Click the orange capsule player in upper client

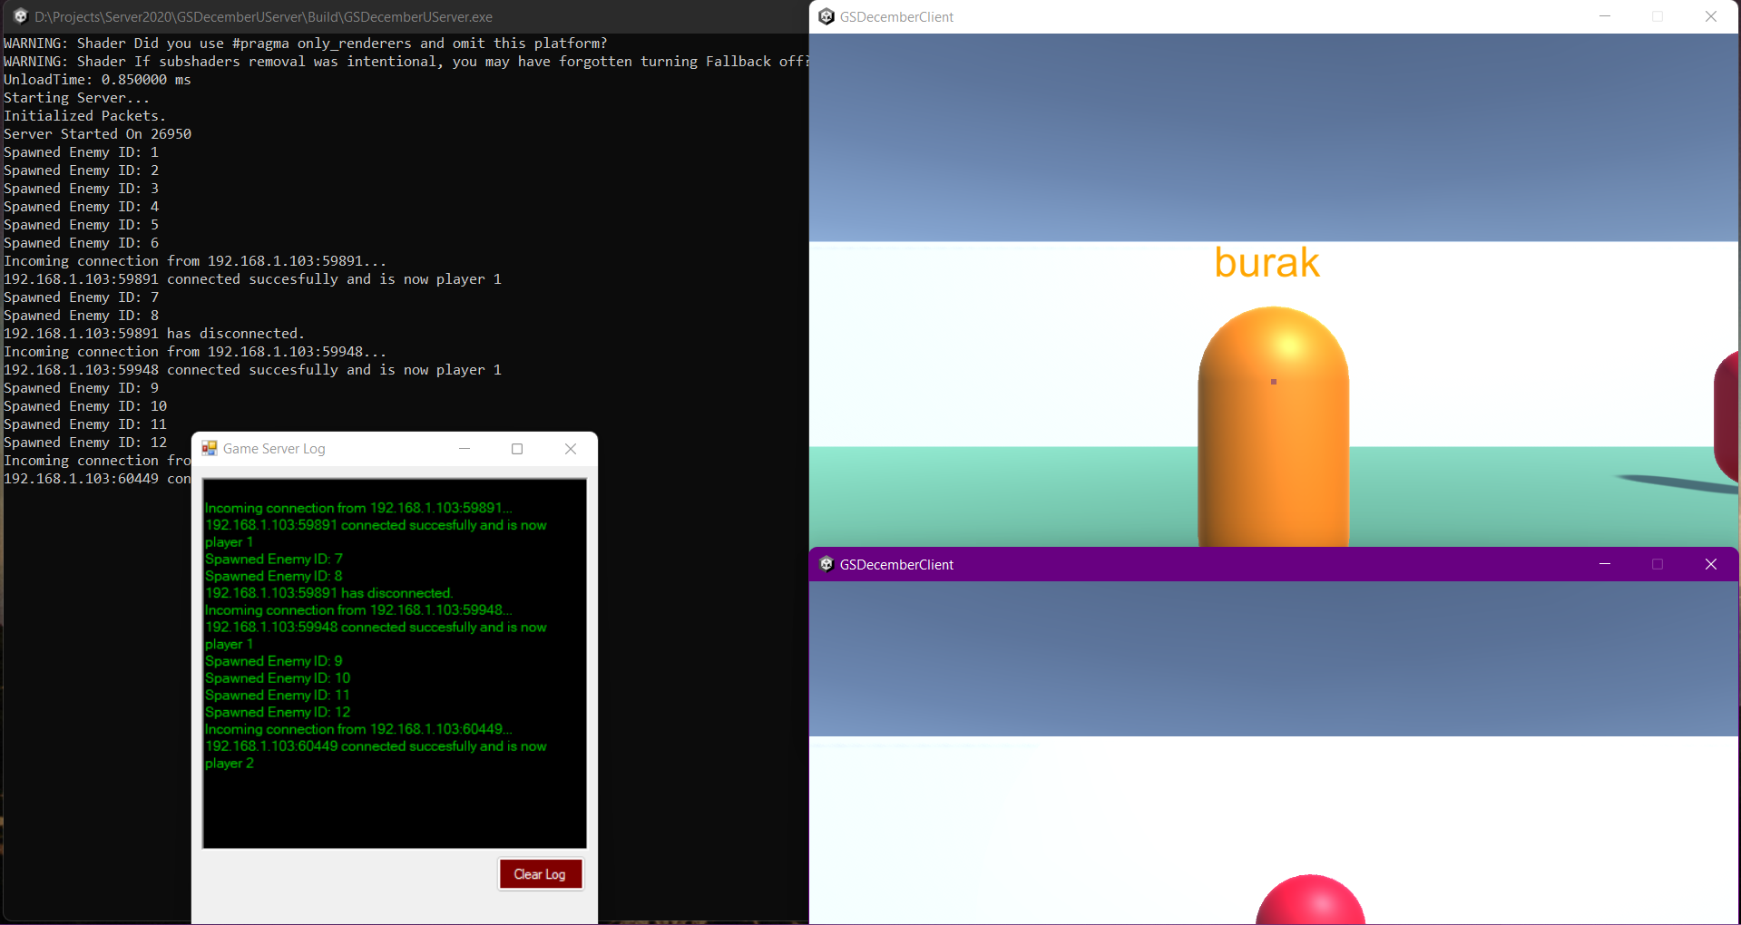tap(1274, 426)
